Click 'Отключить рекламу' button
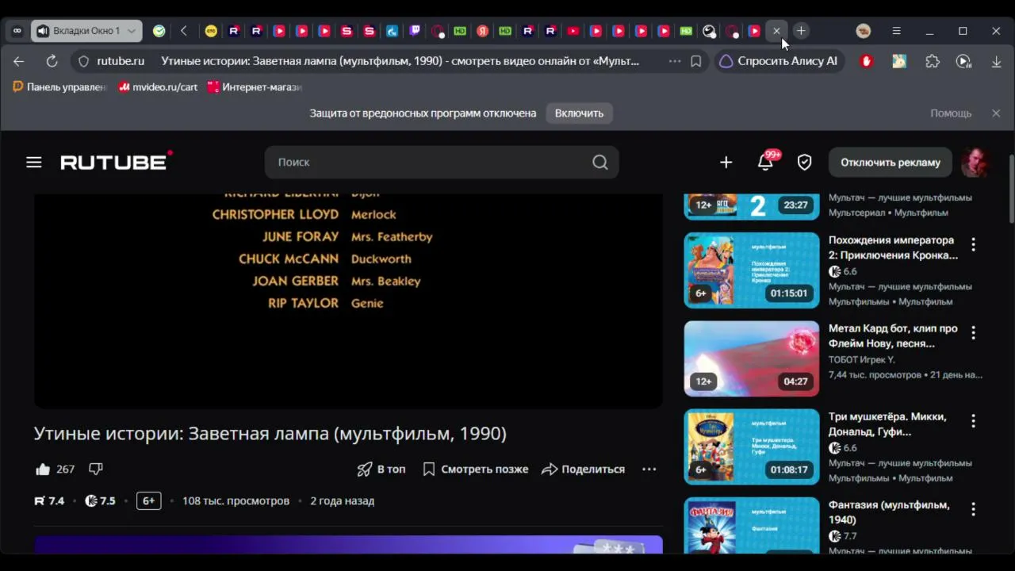This screenshot has height=571, width=1015. pos(891,163)
